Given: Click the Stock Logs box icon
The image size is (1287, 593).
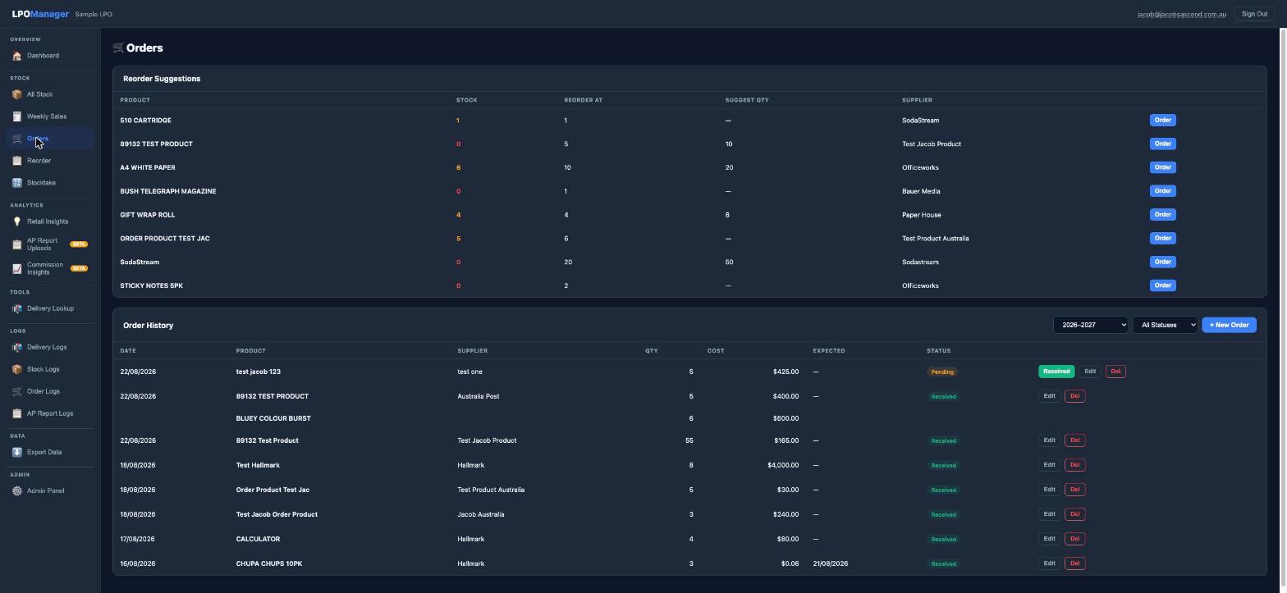Looking at the screenshot, I should (x=17, y=369).
